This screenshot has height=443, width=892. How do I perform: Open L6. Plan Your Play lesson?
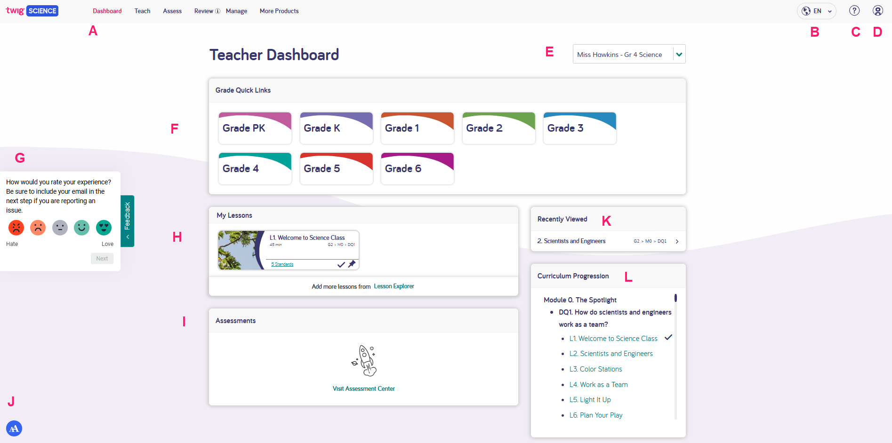click(596, 415)
